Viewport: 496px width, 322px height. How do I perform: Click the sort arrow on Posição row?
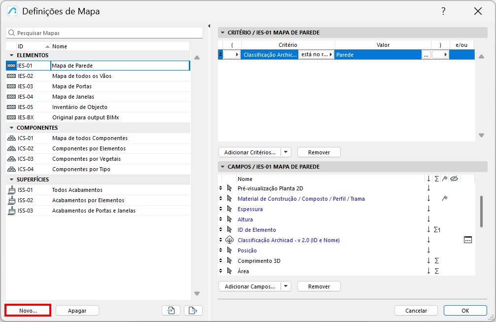428,250
